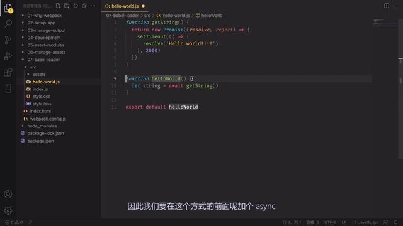Refresh the explorer tree
The image size is (403, 226).
pos(76,6)
